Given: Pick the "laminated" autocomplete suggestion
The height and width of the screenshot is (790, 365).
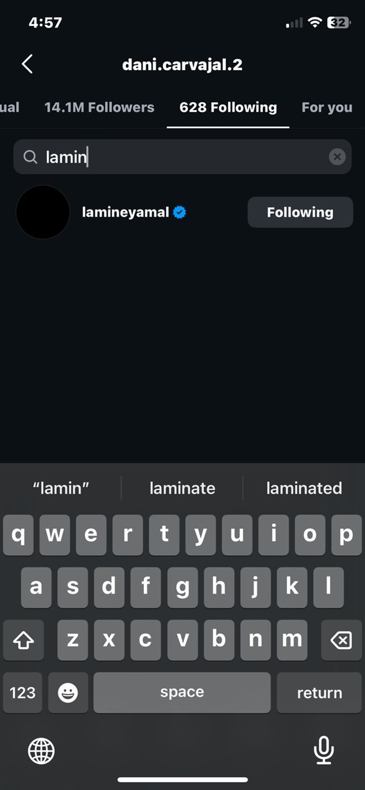Looking at the screenshot, I should (304, 488).
